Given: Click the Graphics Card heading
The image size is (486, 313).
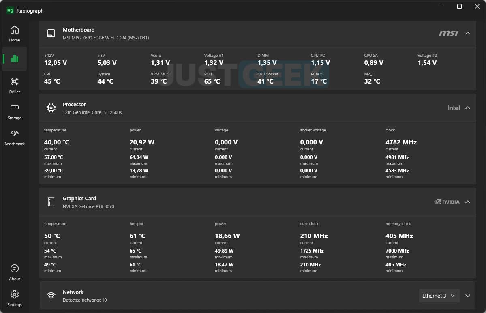Looking at the screenshot, I should [x=79, y=198].
